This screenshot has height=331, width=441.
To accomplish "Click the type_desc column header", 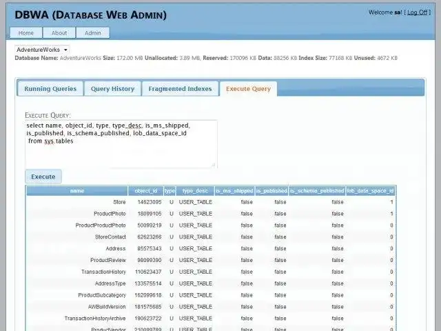I will pos(195,191).
